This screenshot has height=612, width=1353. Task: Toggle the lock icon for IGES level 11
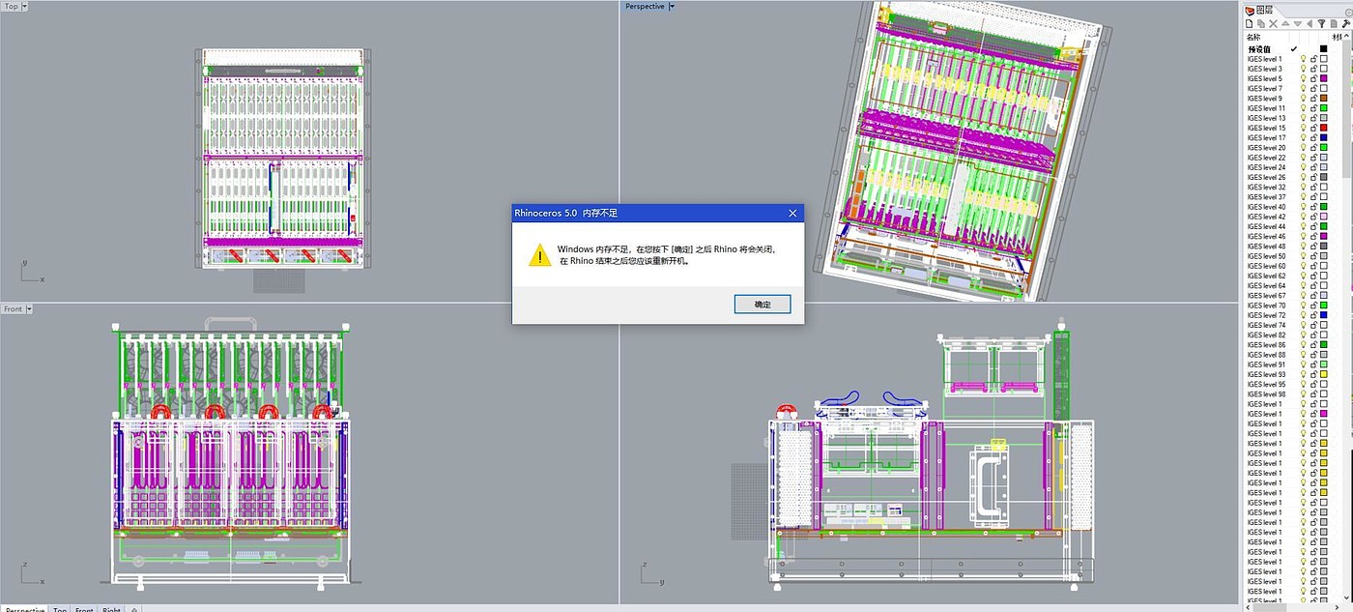coord(1313,108)
